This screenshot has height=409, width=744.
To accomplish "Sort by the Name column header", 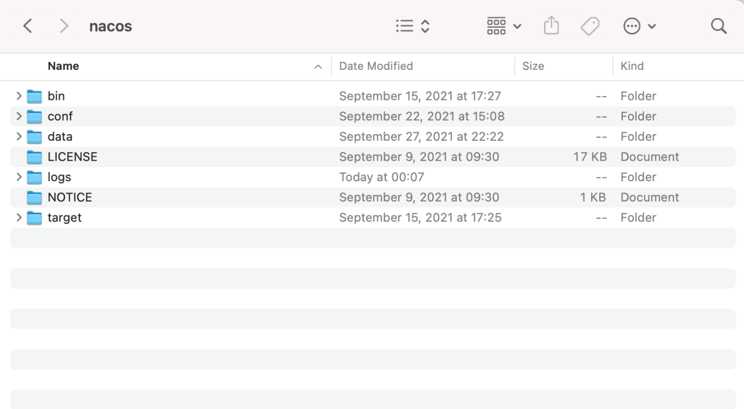I will [63, 66].
